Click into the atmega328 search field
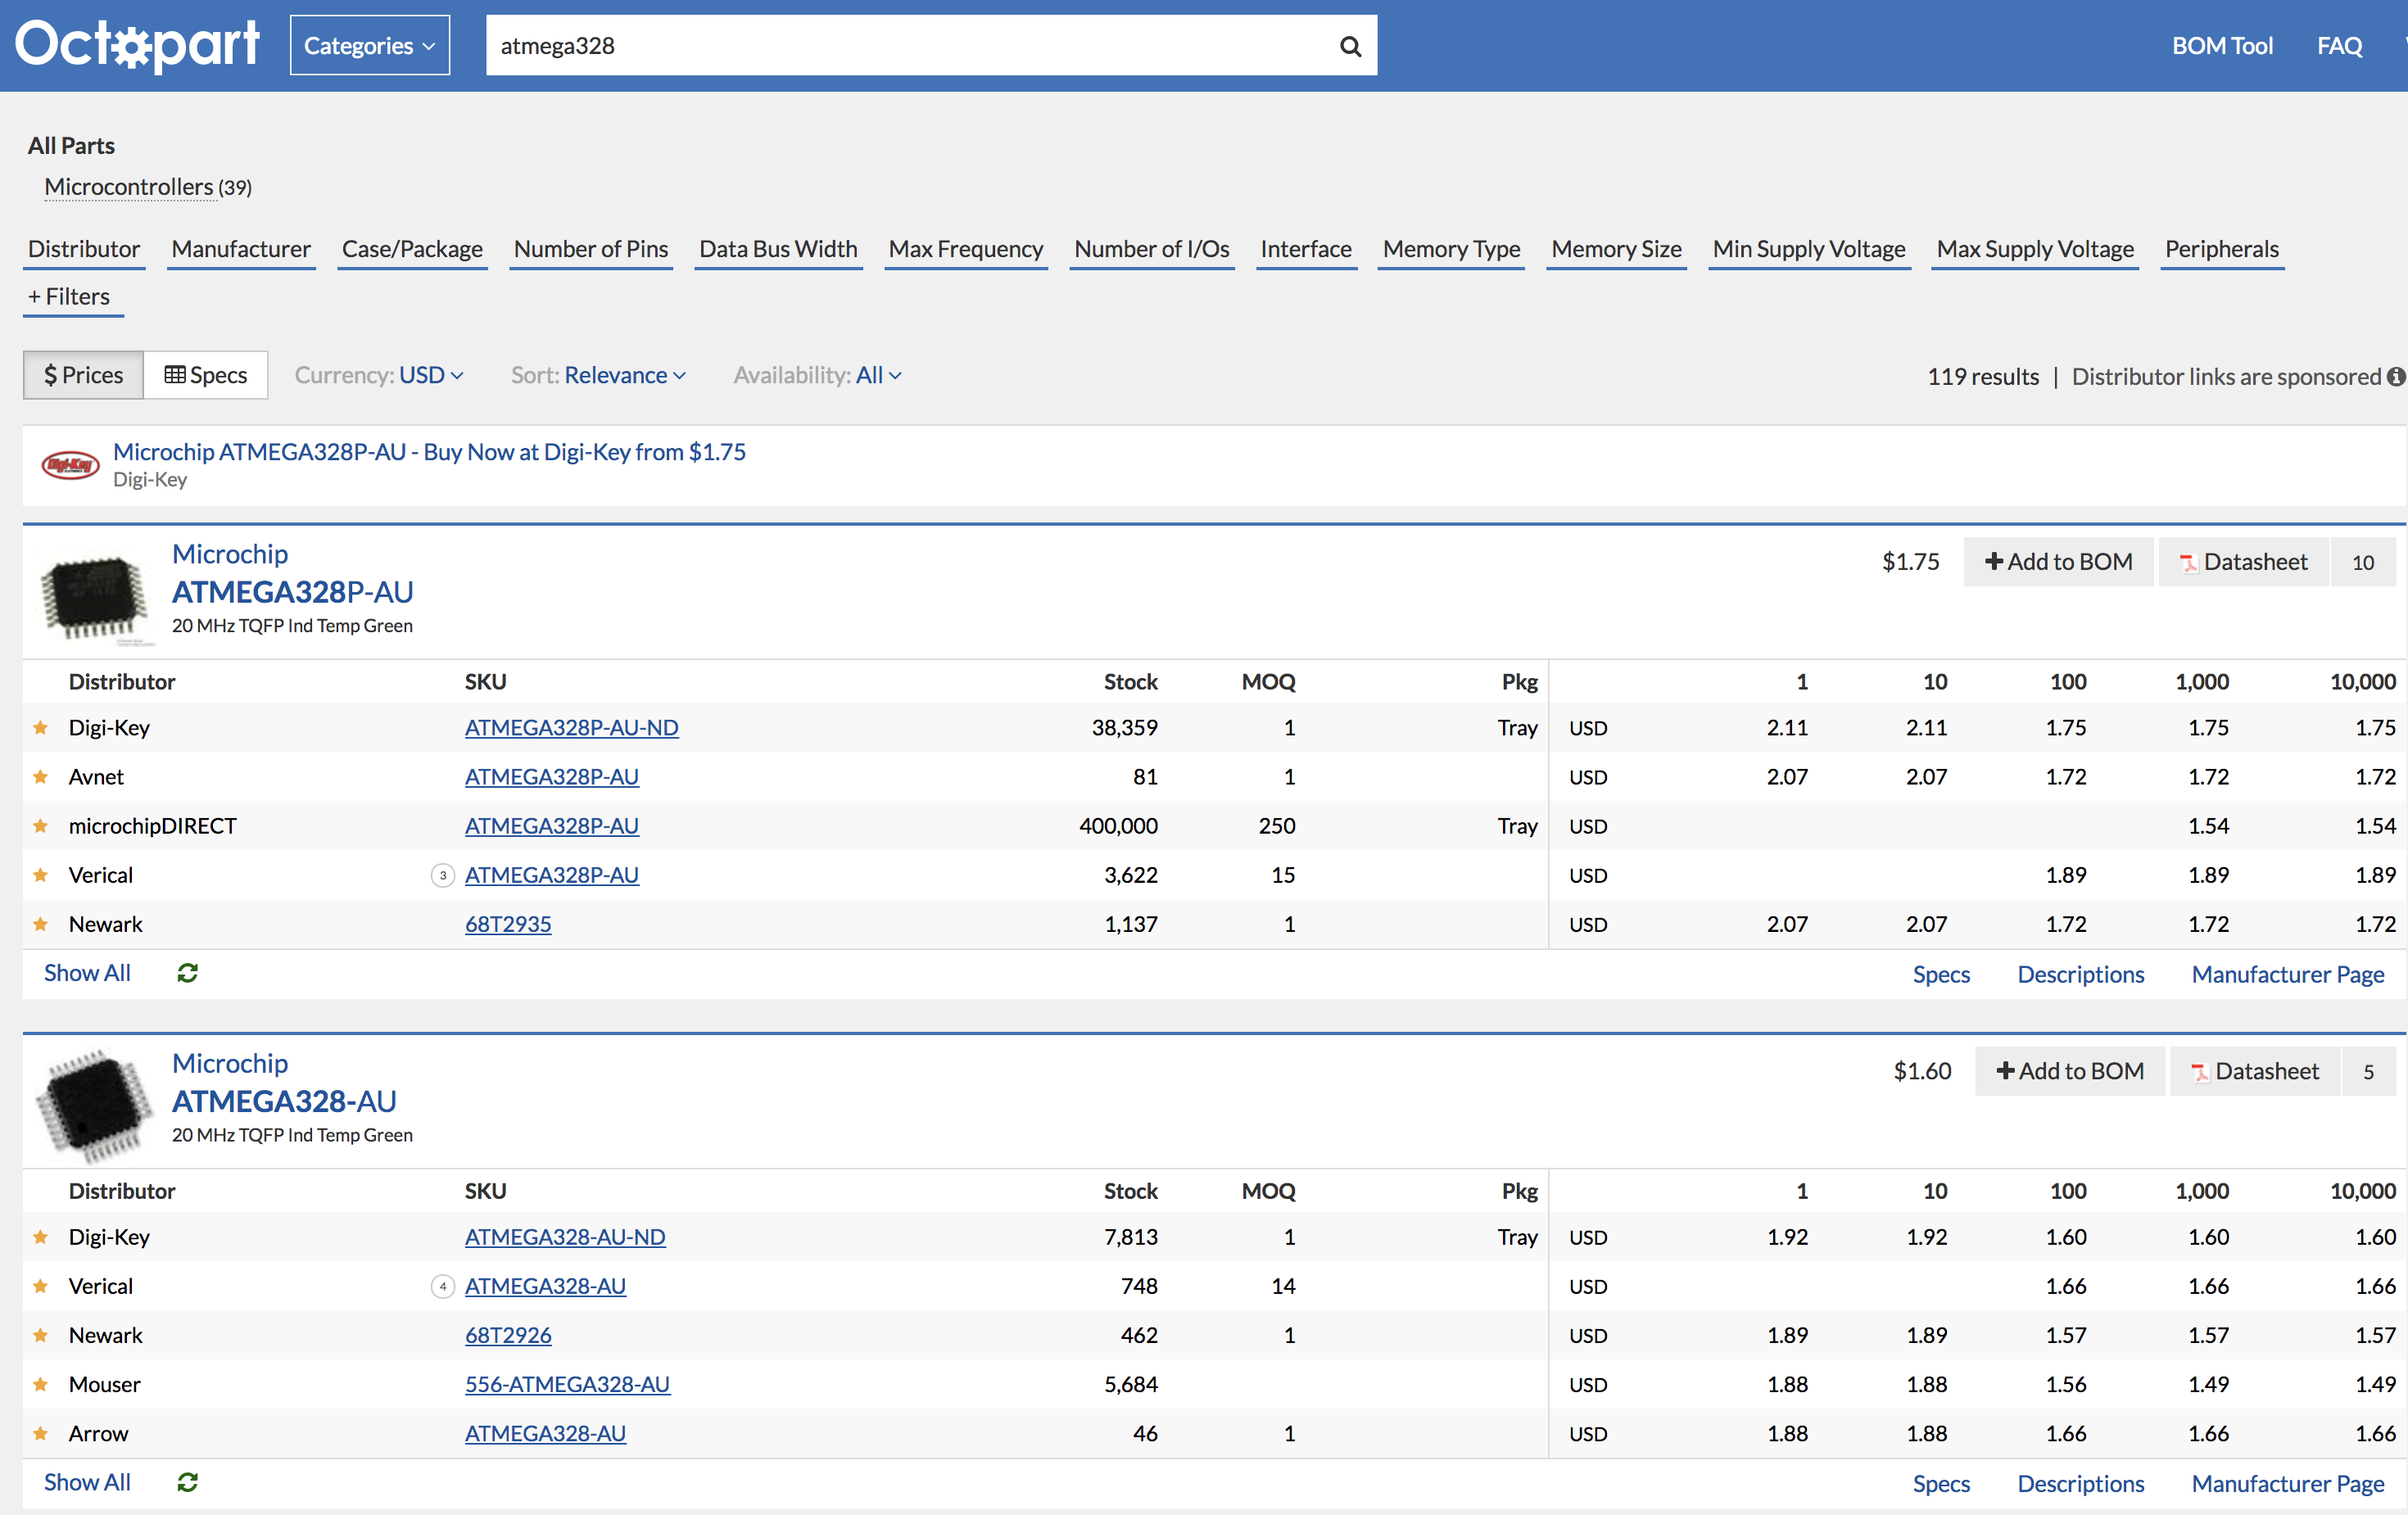2408x1515 pixels. 900,46
